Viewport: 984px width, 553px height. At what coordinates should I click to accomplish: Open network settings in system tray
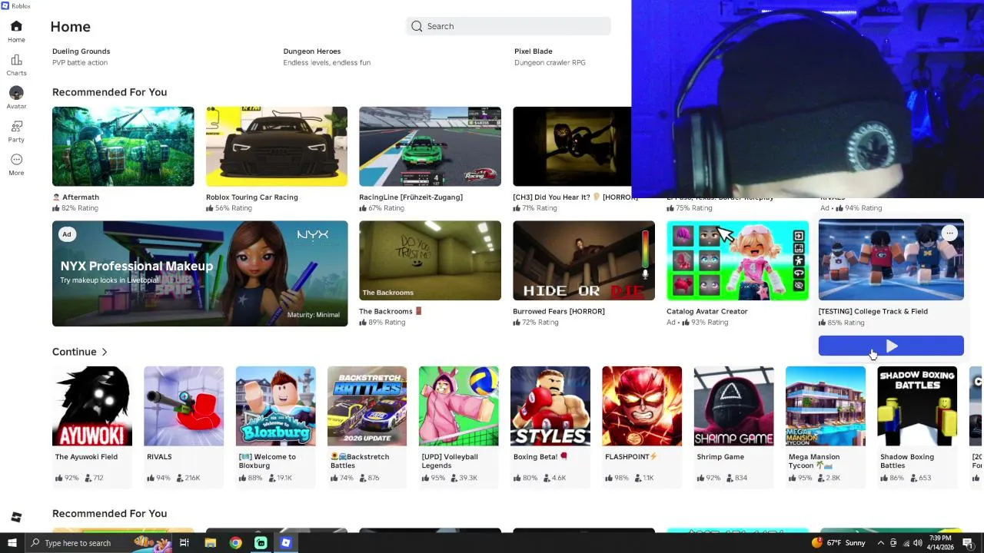(x=907, y=543)
